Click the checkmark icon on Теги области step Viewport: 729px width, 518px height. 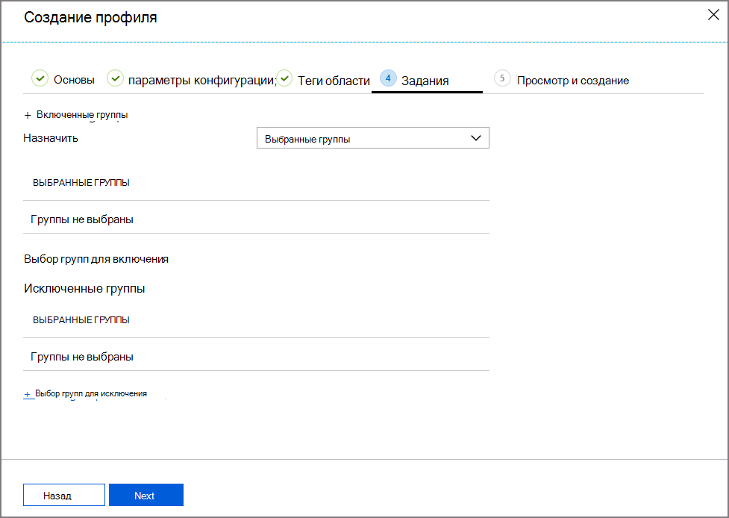tap(285, 78)
